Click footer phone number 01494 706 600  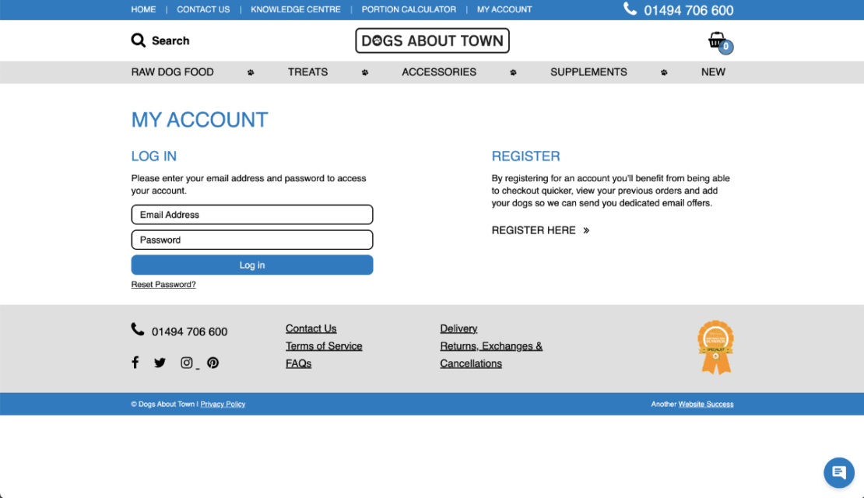coord(190,331)
